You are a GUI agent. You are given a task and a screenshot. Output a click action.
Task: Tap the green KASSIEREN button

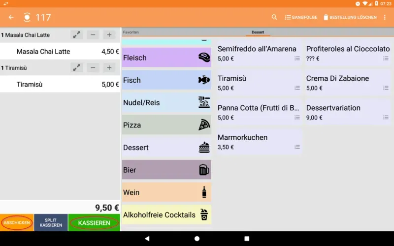click(94, 223)
